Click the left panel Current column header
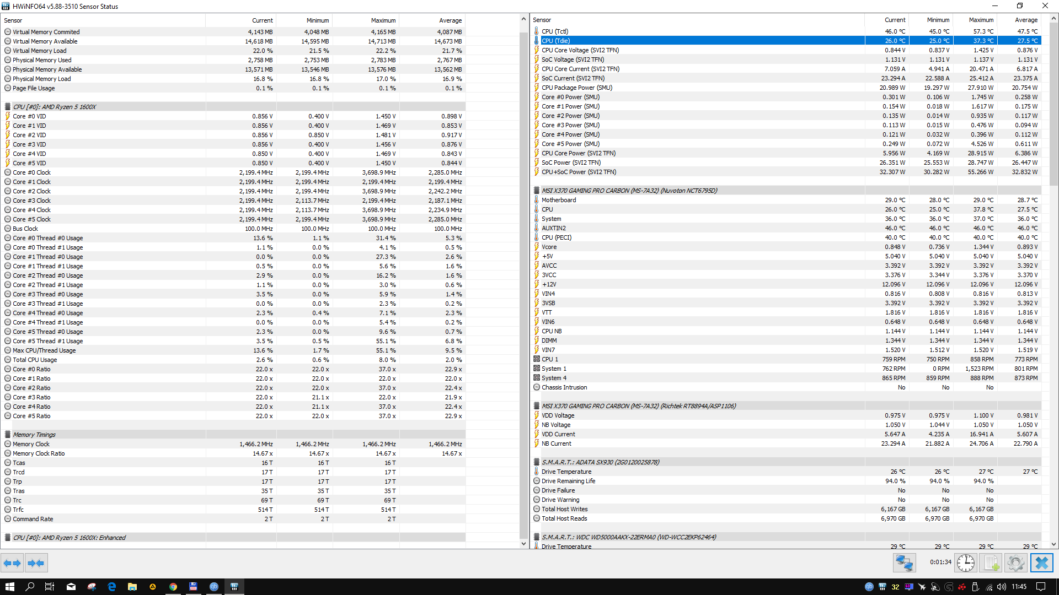Screen dimensions: 1059x595 point(241,20)
